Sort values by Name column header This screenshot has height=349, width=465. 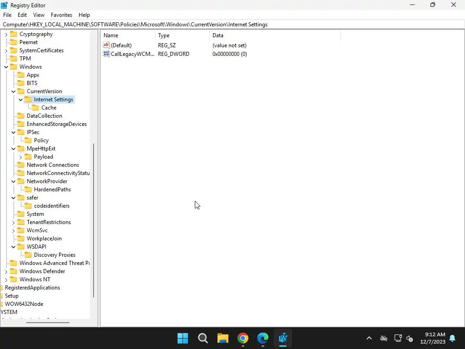pyautogui.click(x=128, y=35)
